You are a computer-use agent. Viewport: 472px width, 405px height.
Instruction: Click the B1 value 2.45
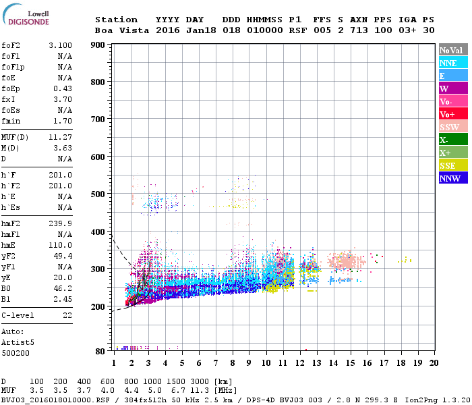(x=63, y=300)
